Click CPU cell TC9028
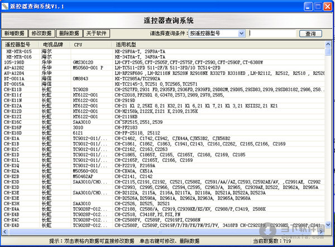The height and width of the screenshot is (247, 335). (x=80, y=90)
